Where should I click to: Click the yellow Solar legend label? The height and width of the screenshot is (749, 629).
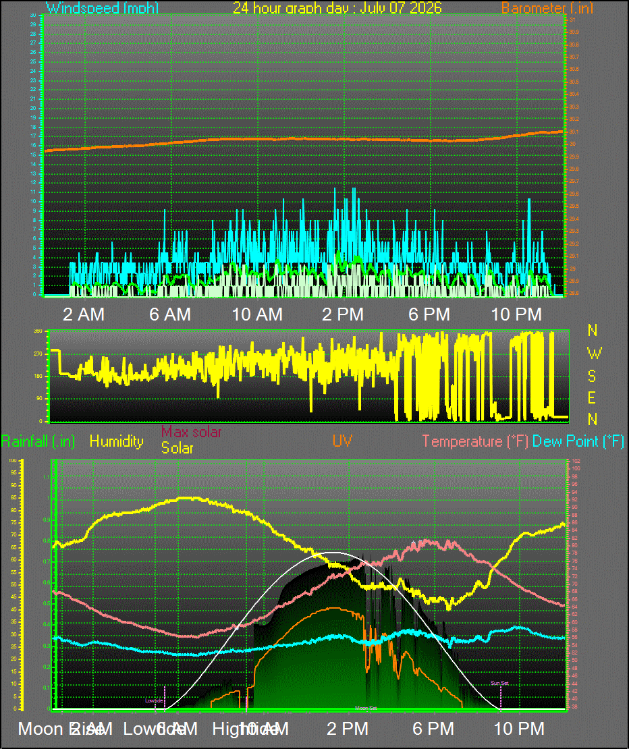click(x=177, y=448)
